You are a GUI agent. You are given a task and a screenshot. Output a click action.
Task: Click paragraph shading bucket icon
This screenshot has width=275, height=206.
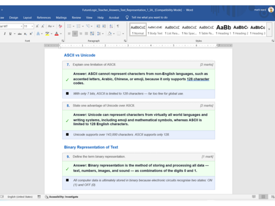[109, 34]
